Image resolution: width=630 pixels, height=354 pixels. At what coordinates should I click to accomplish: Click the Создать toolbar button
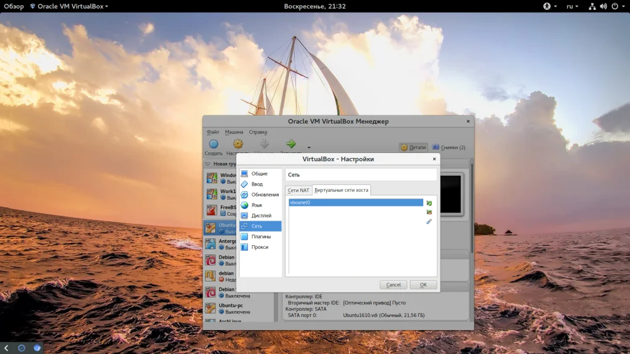pyautogui.click(x=213, y=147)
